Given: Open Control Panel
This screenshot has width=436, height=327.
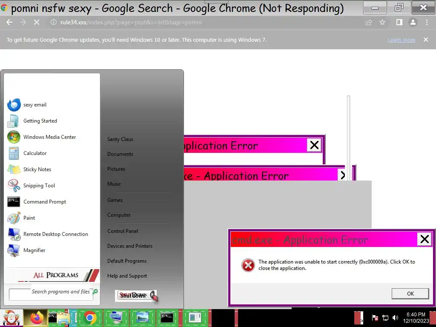Looking at the screenshot, I should point(123,231).
